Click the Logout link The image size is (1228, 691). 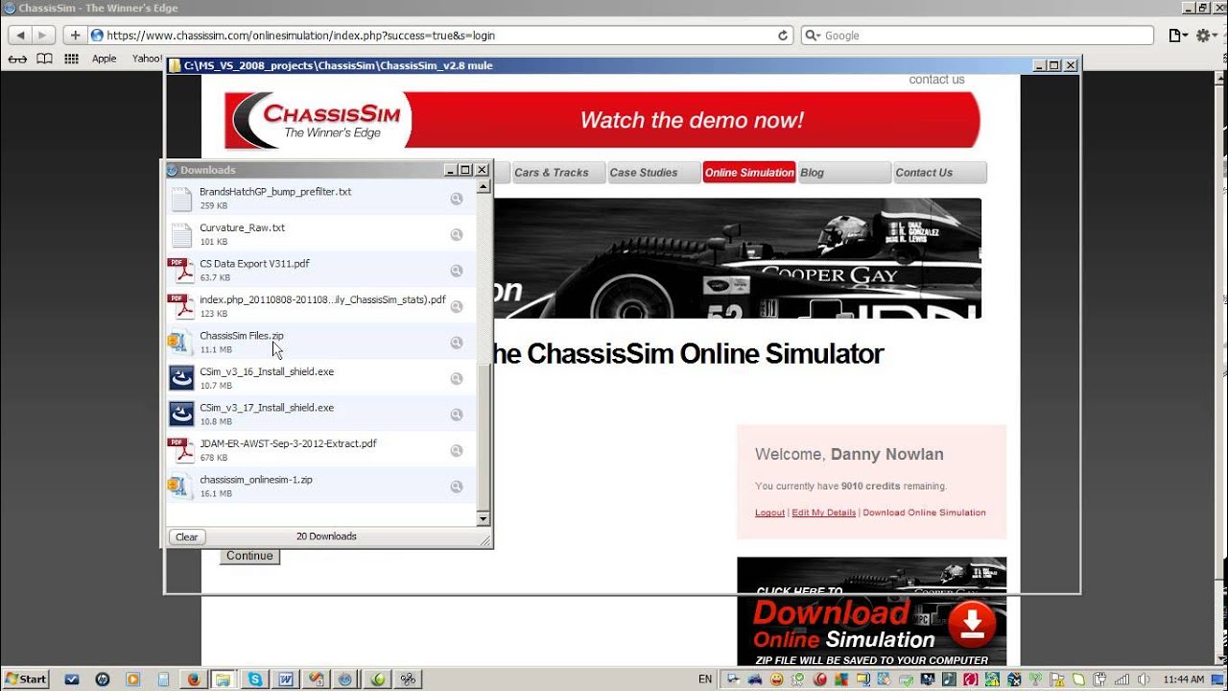769,512
